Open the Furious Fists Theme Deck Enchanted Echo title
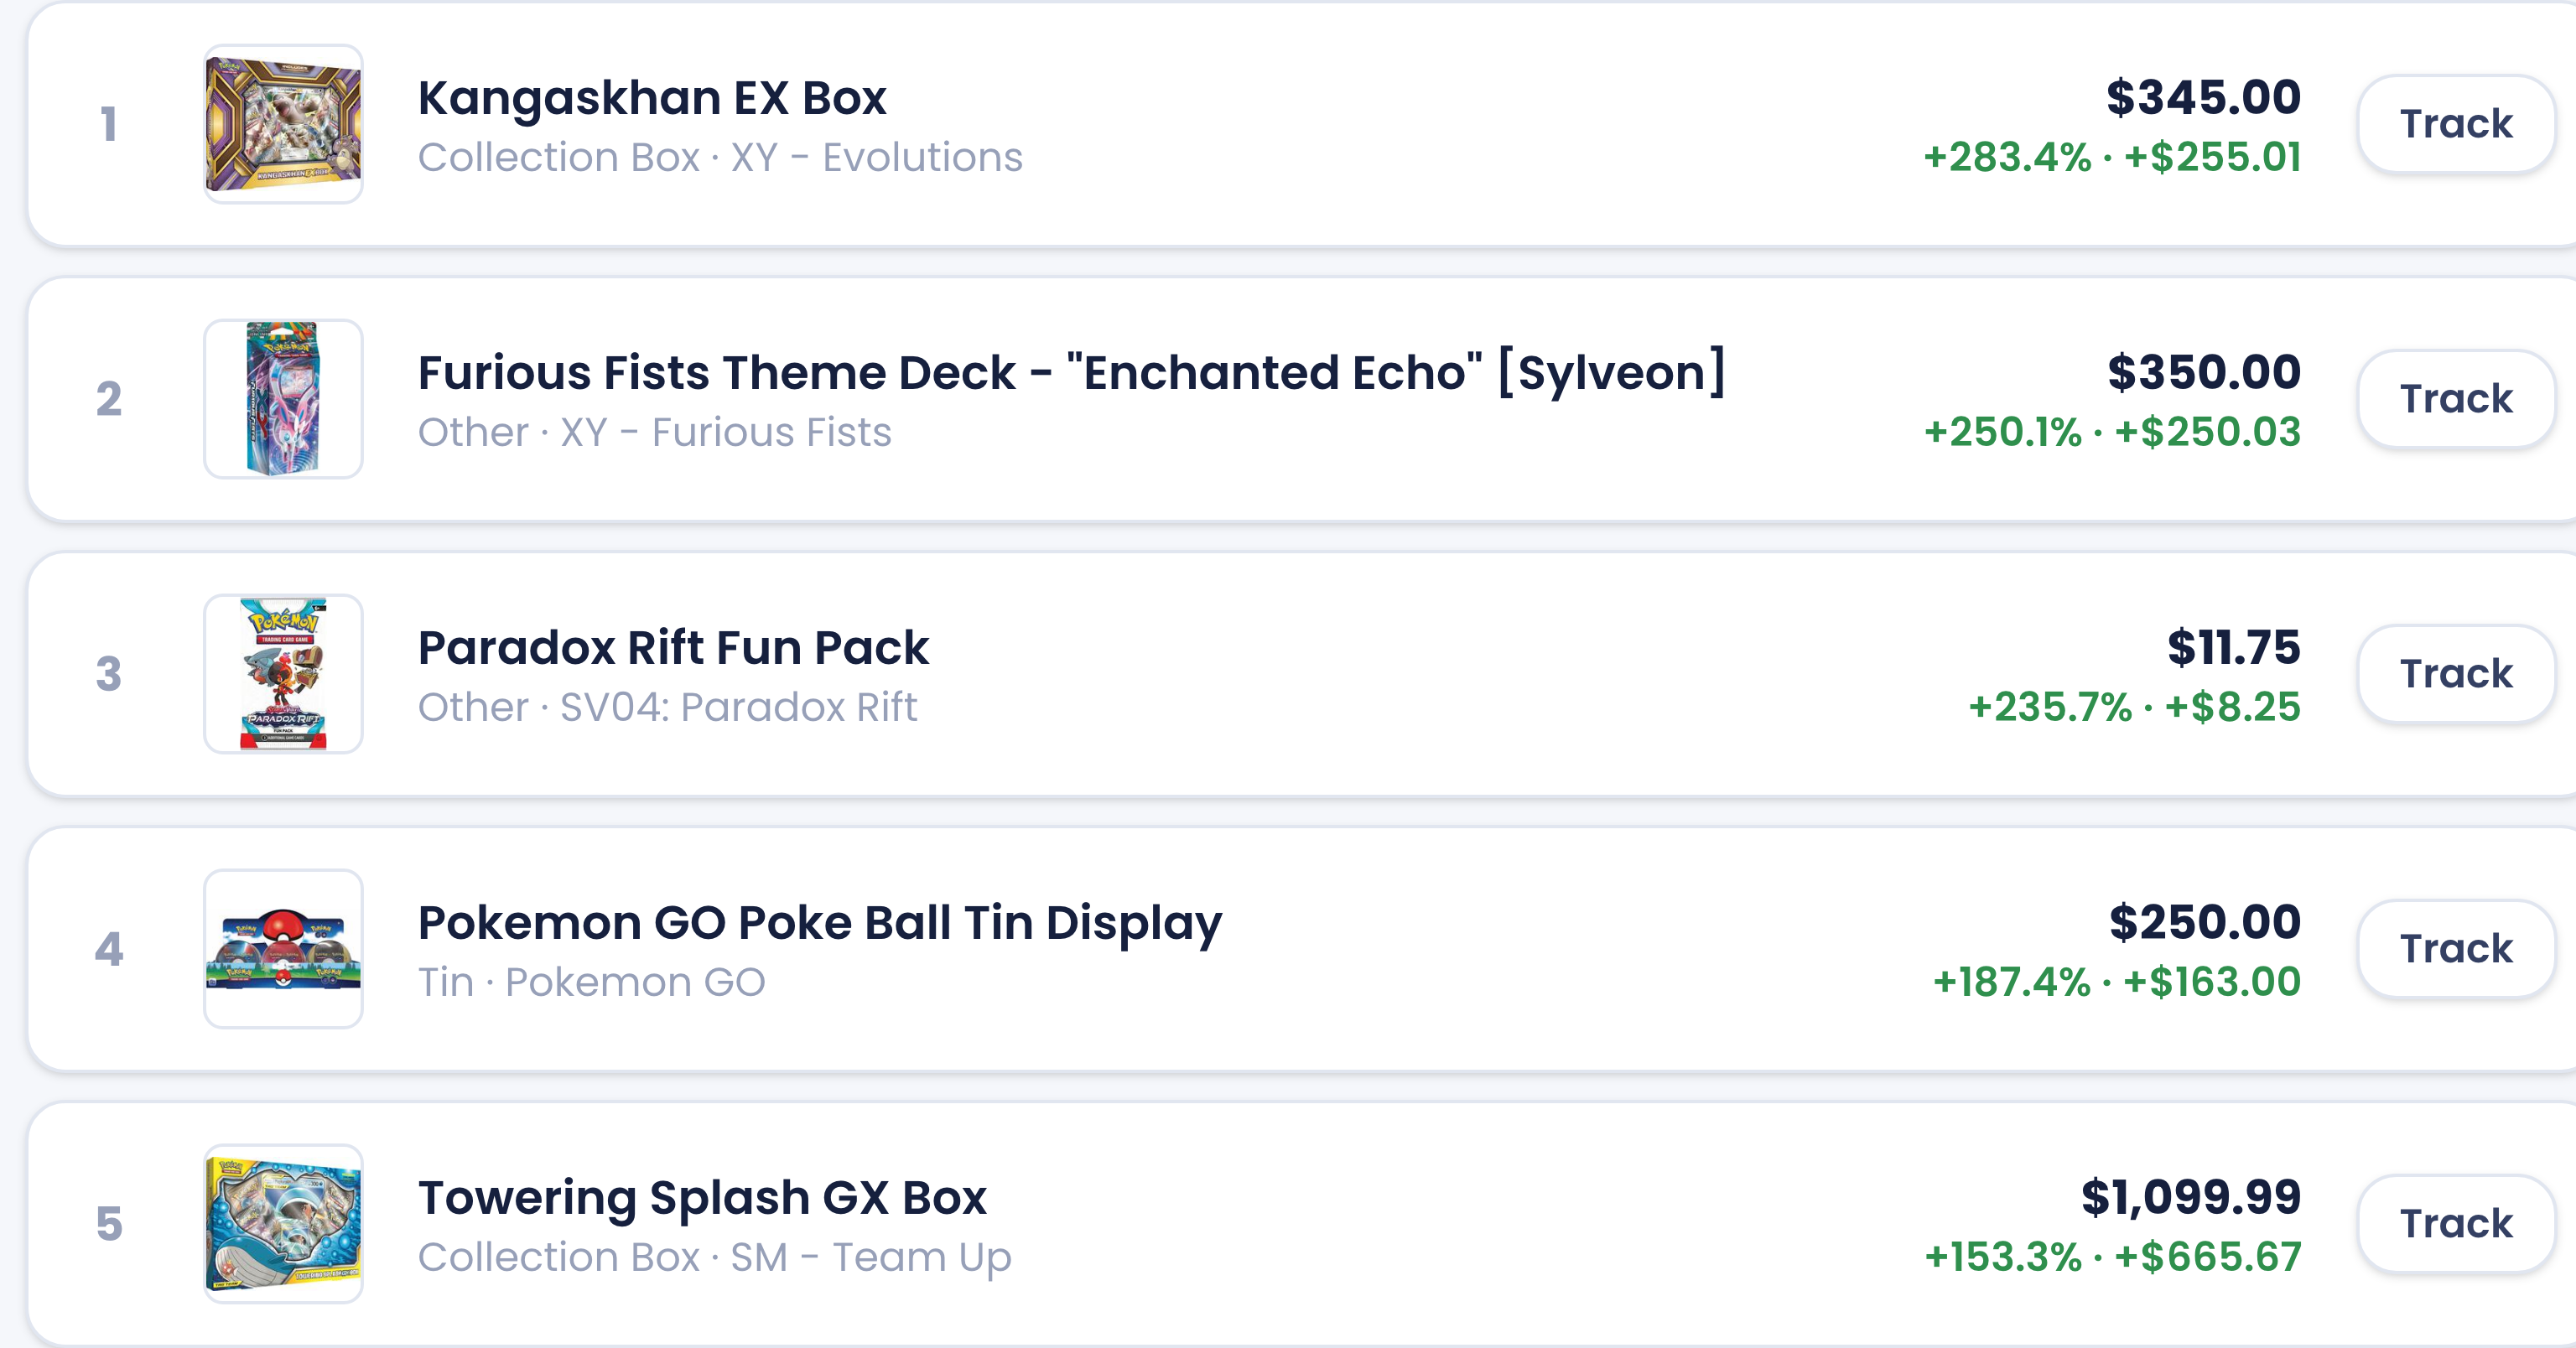Viewport: 2576px width, 1348px height. click(1072, 373)
